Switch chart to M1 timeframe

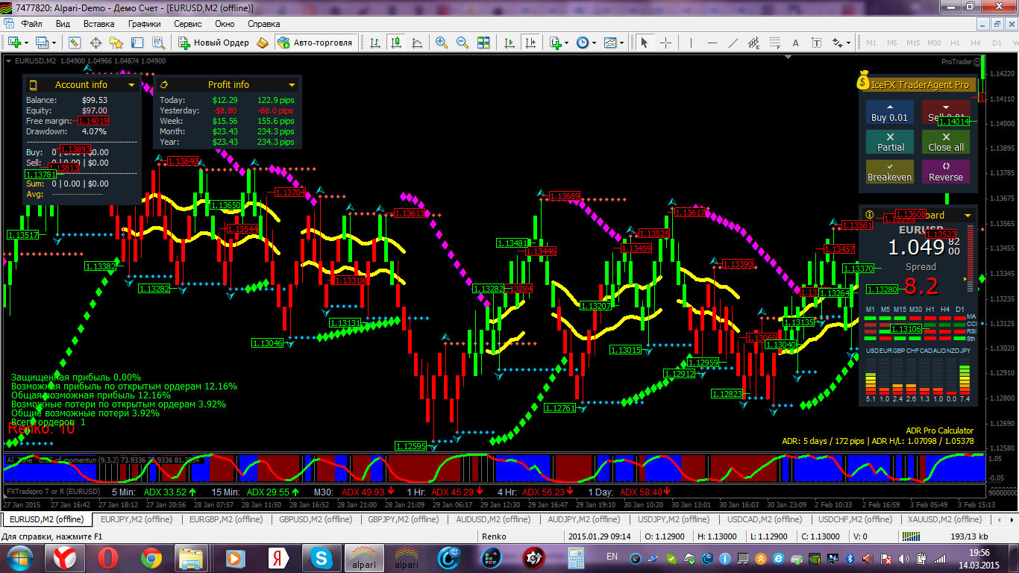point(871,43)
